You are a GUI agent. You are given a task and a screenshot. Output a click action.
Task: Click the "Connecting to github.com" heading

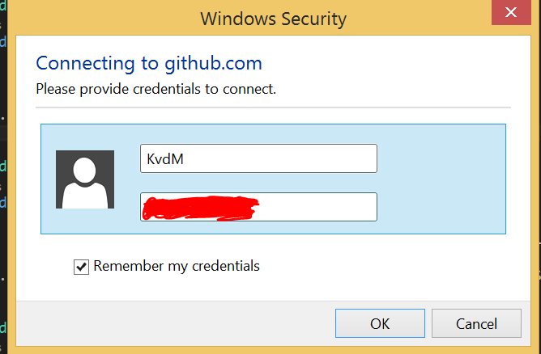[x=149, y=63]
